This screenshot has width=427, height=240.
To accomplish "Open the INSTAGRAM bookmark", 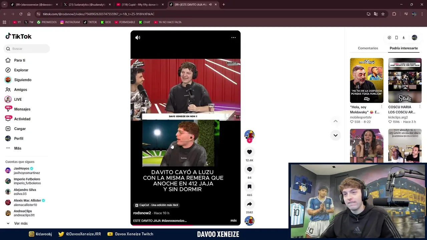I will coord(70,22).
